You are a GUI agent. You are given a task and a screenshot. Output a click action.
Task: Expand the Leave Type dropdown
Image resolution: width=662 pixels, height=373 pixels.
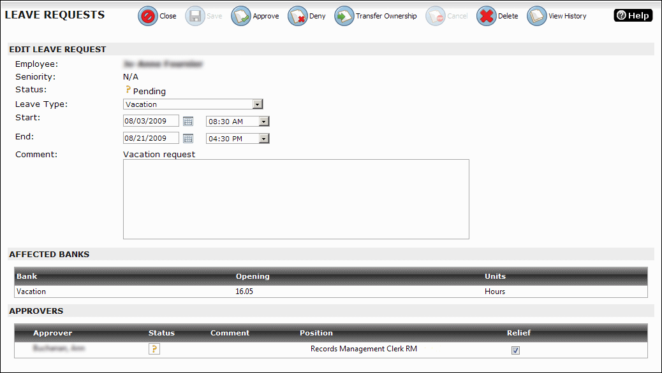[x=257, y=104]
